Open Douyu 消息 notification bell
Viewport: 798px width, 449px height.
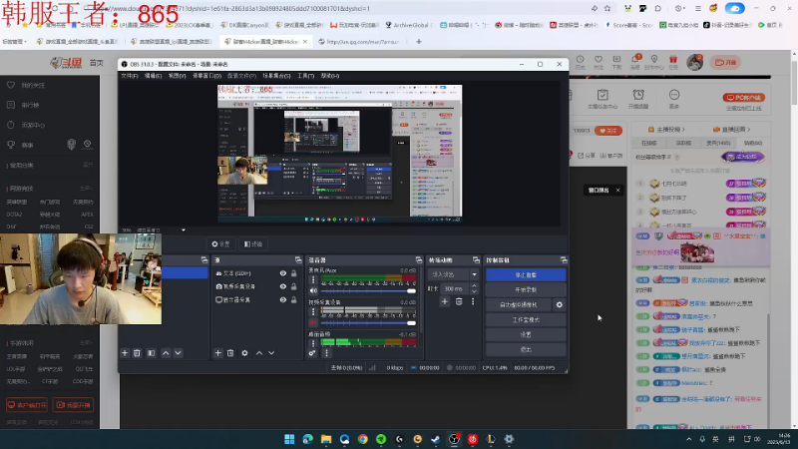(x=635, y=62)
